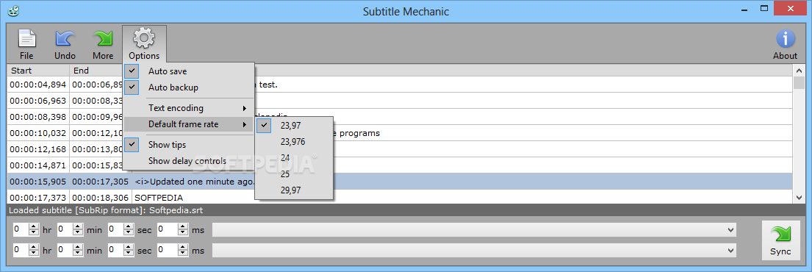Viewport: 812px width, 272px height.
Task: Expand the Text encoding submenu
Action: click(189, 108)
